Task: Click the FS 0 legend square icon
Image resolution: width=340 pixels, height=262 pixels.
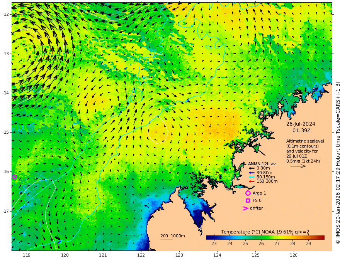Action: 248,201
